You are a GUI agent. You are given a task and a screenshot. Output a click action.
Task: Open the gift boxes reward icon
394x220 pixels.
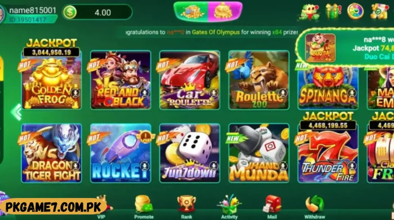pyautogui.click(x=333, y=11)
